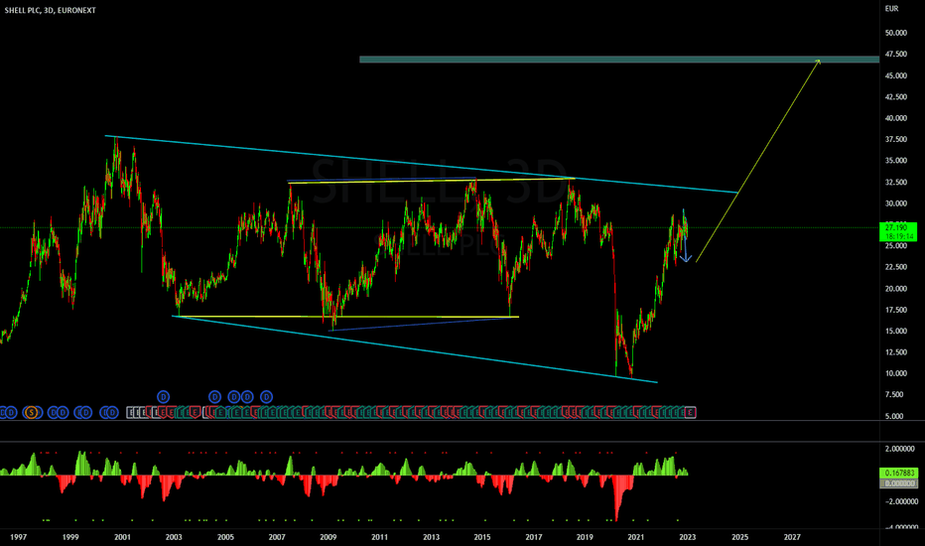Click the current price label 27.190
Image resolution: width=925 pixels, height=546 pixels.
tap(896, 227)
